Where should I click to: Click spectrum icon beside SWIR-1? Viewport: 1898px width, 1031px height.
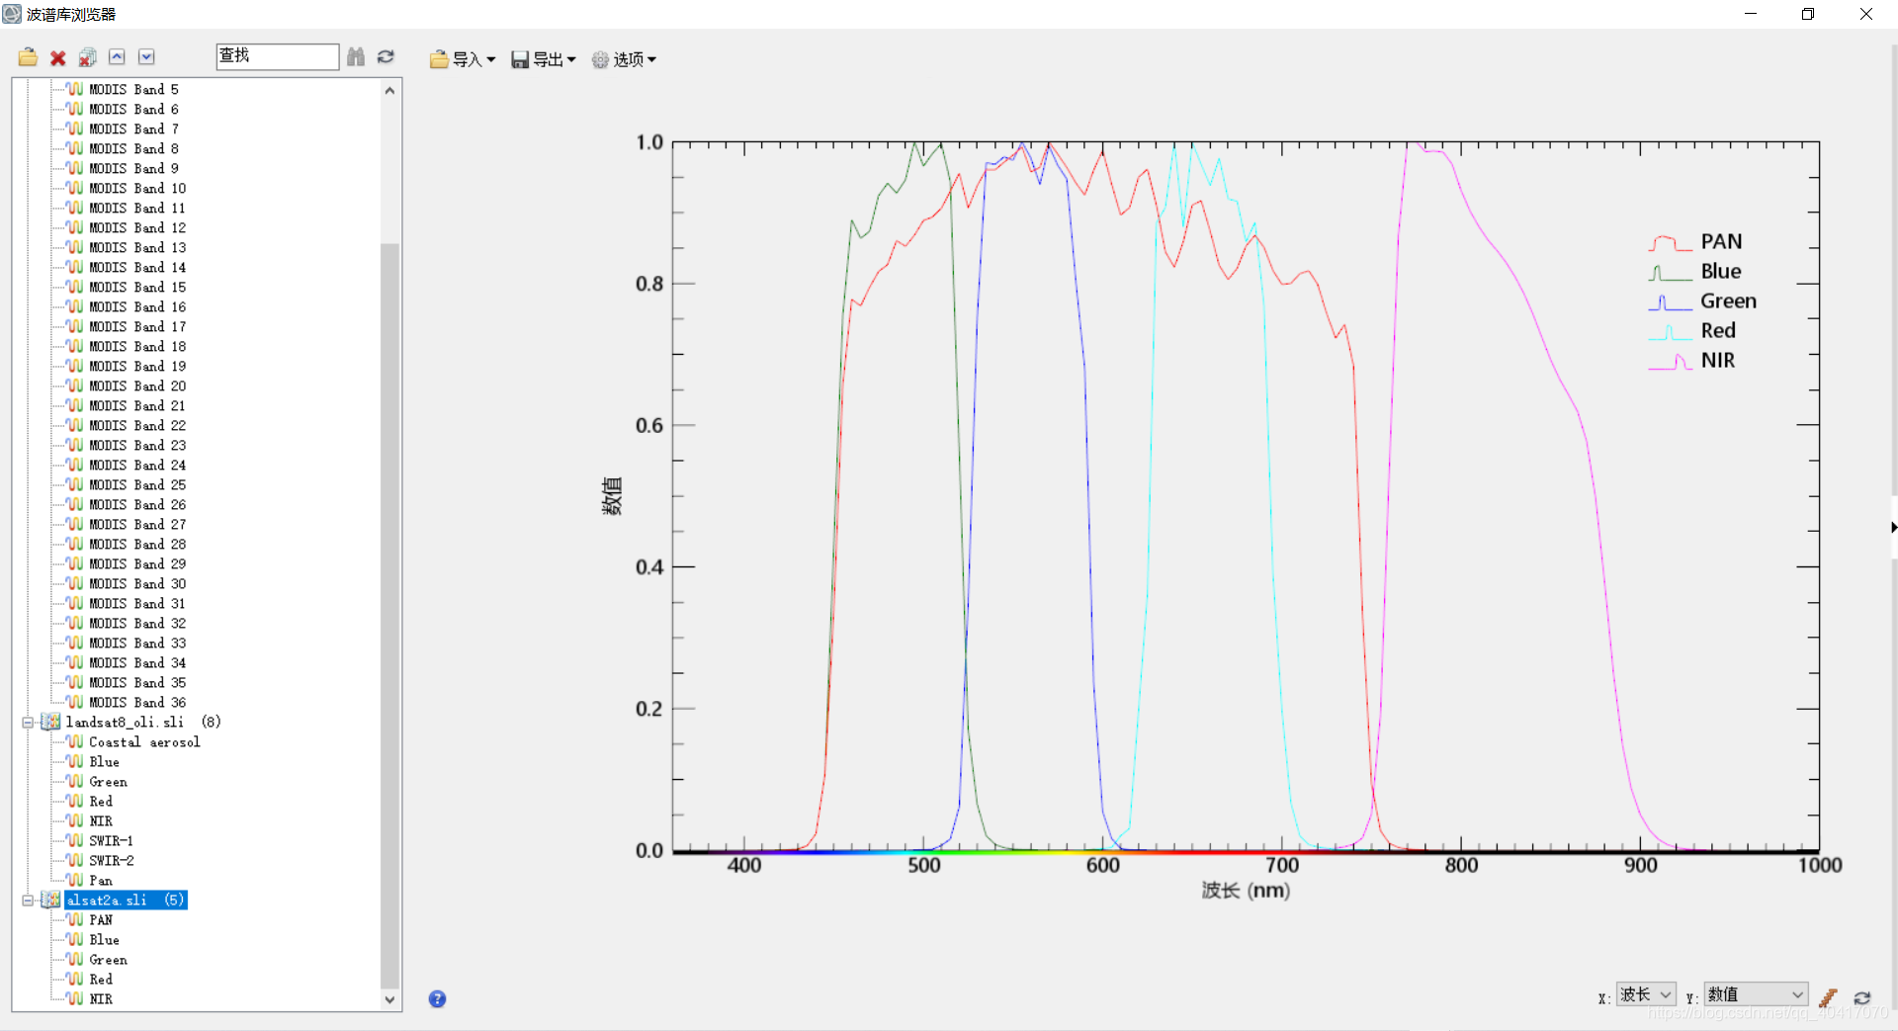(x=75, y=840)
